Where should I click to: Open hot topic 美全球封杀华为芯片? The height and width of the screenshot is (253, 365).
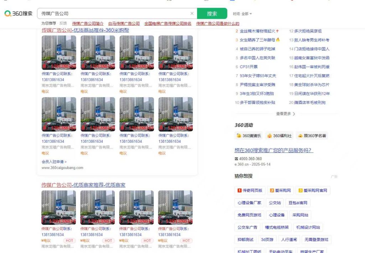[x=312, y=85]
